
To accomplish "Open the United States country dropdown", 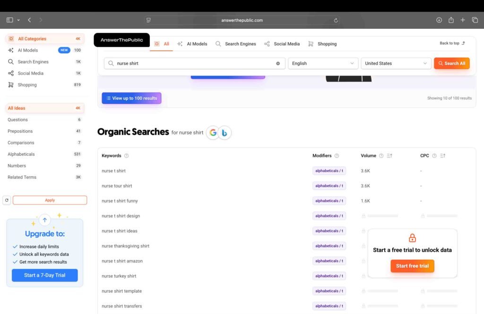I will pos(396,63).
